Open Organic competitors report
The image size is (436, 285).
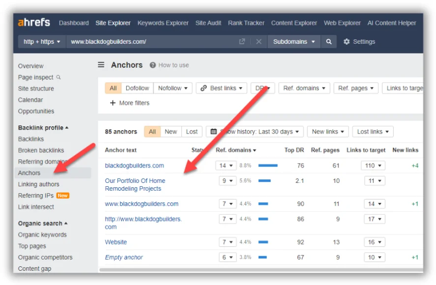pyautogui.click(x=45, y=257)
